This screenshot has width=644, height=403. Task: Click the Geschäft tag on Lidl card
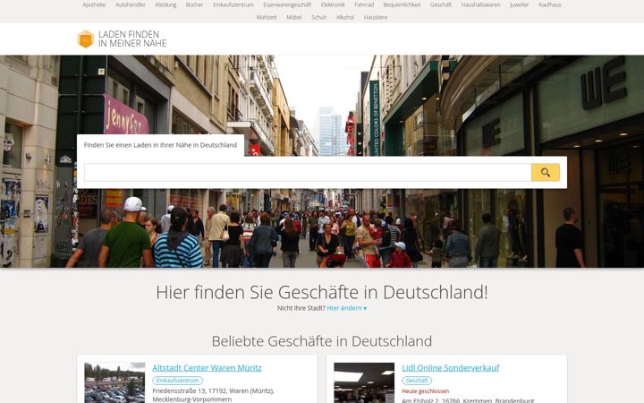coord(417,381)
